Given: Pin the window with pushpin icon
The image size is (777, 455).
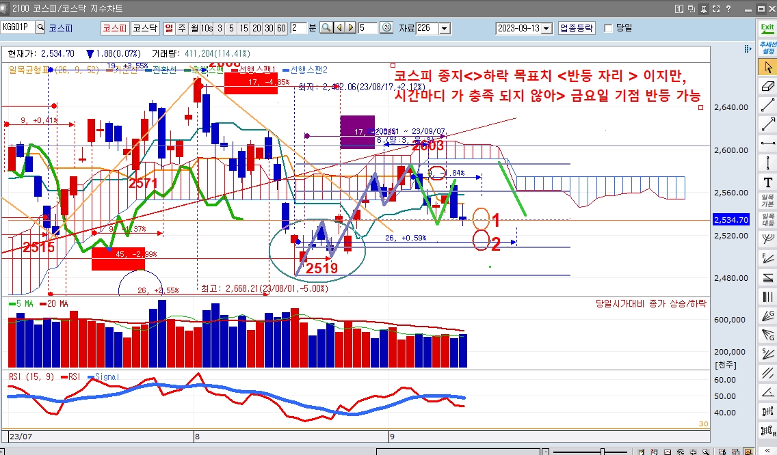Looking at the screenshot, I should click(x=704, y=9).
